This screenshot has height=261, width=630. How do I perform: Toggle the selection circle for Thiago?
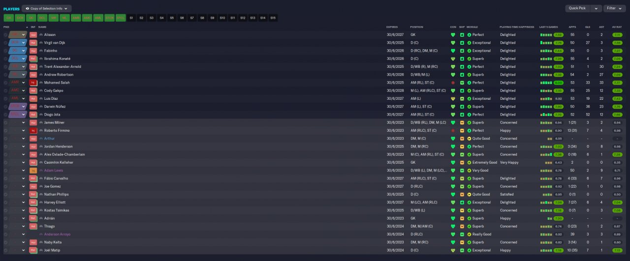pyautogui.click(x=5, y=227)
